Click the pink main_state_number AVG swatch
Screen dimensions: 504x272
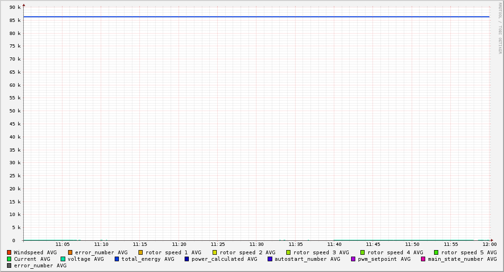point(423,259)
